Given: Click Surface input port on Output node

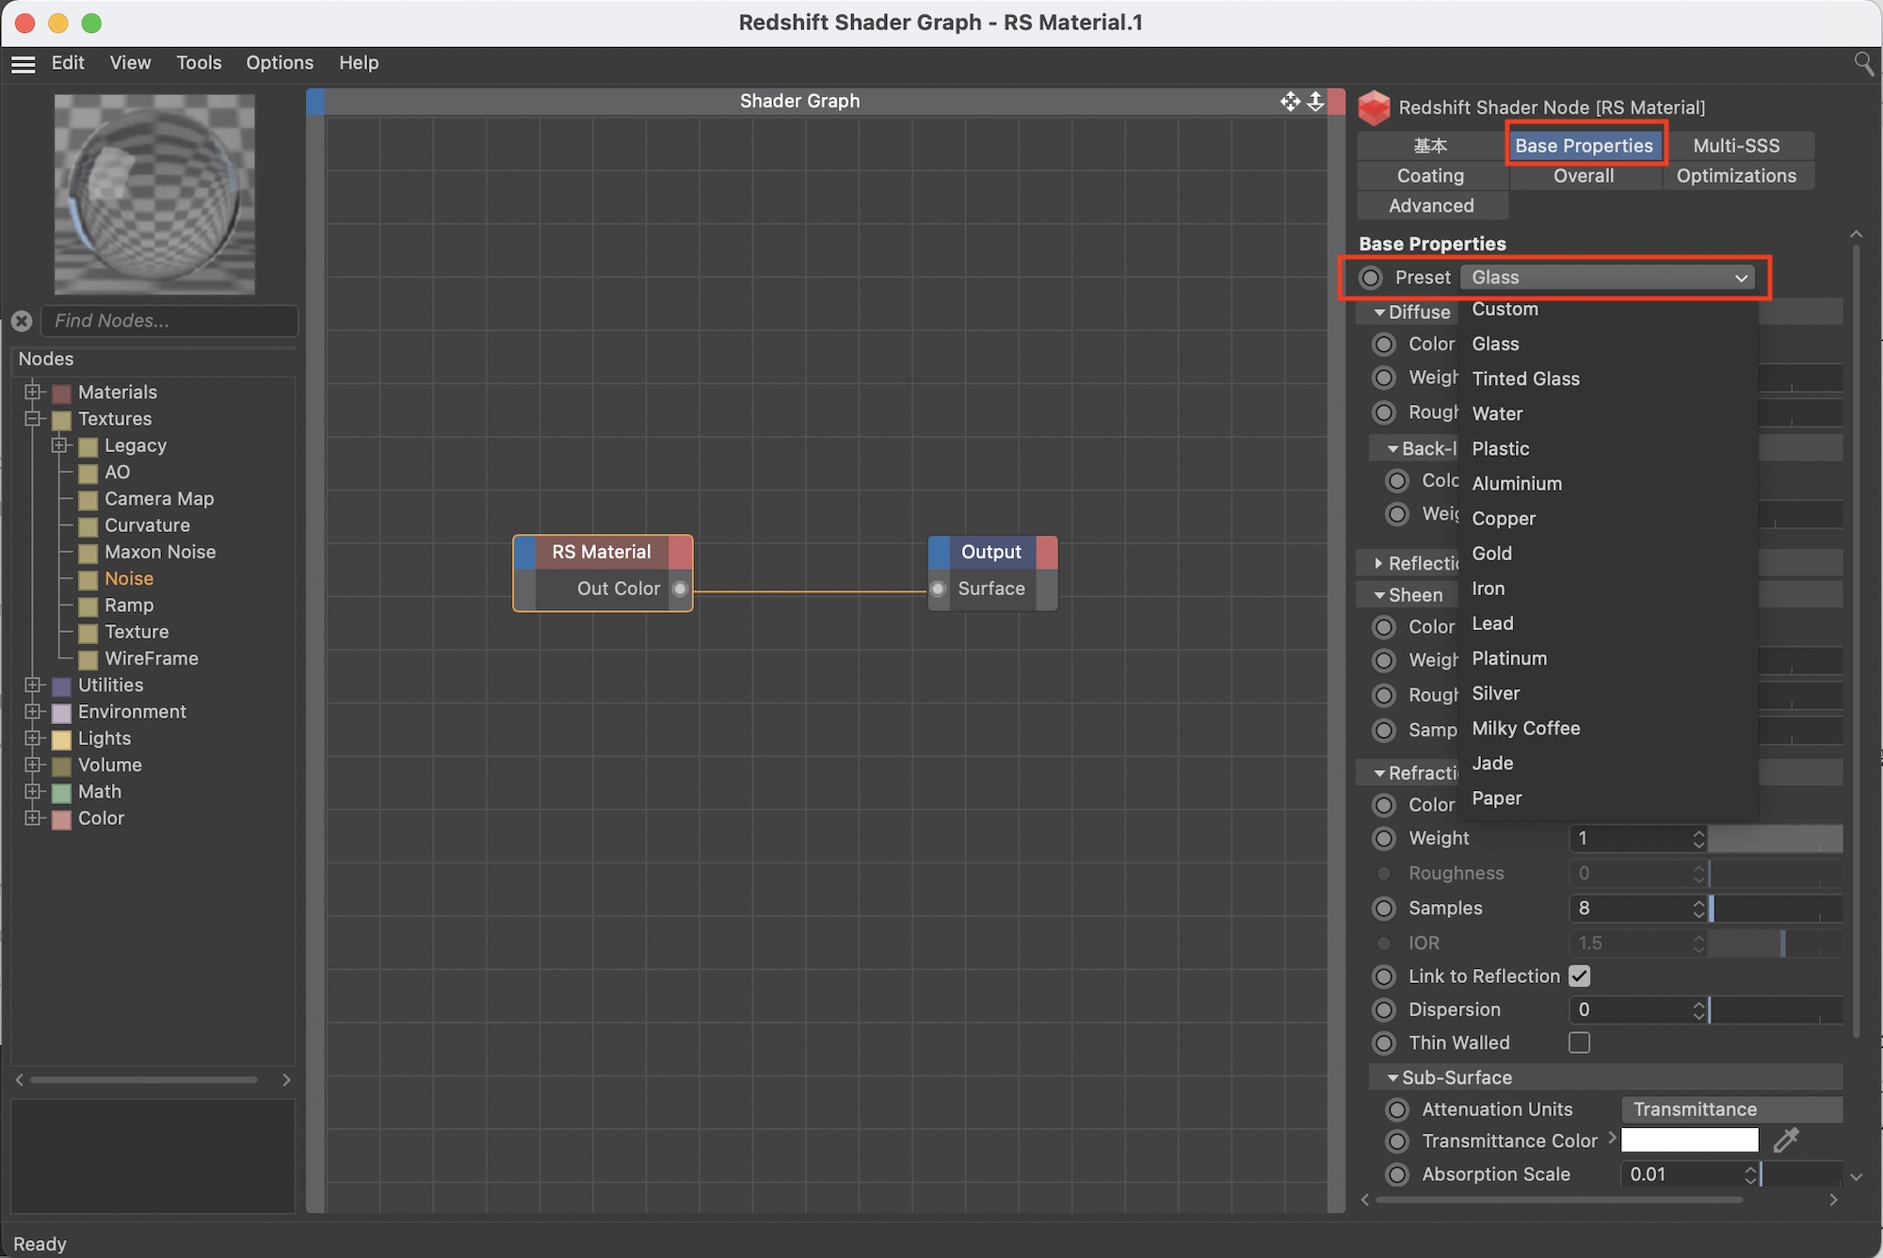Looking at the screenshot, I should [939, 589].
